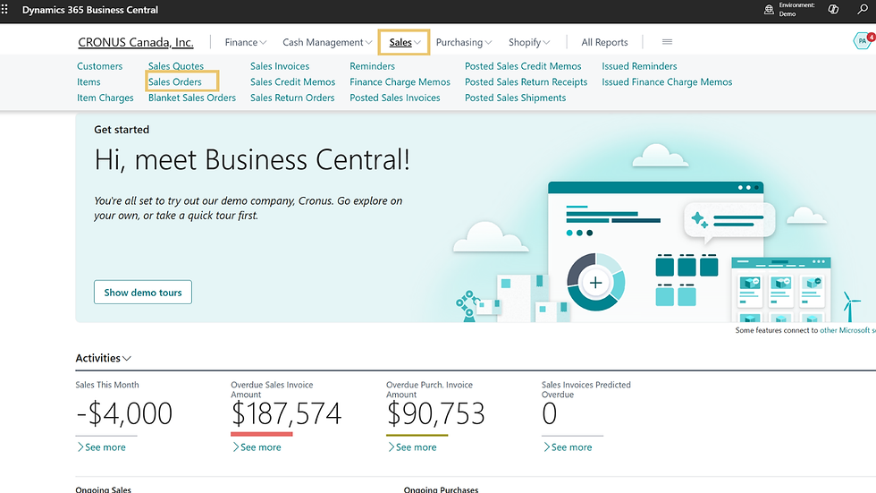Click the Dynamics 365 Business Central title

(90, 10)
